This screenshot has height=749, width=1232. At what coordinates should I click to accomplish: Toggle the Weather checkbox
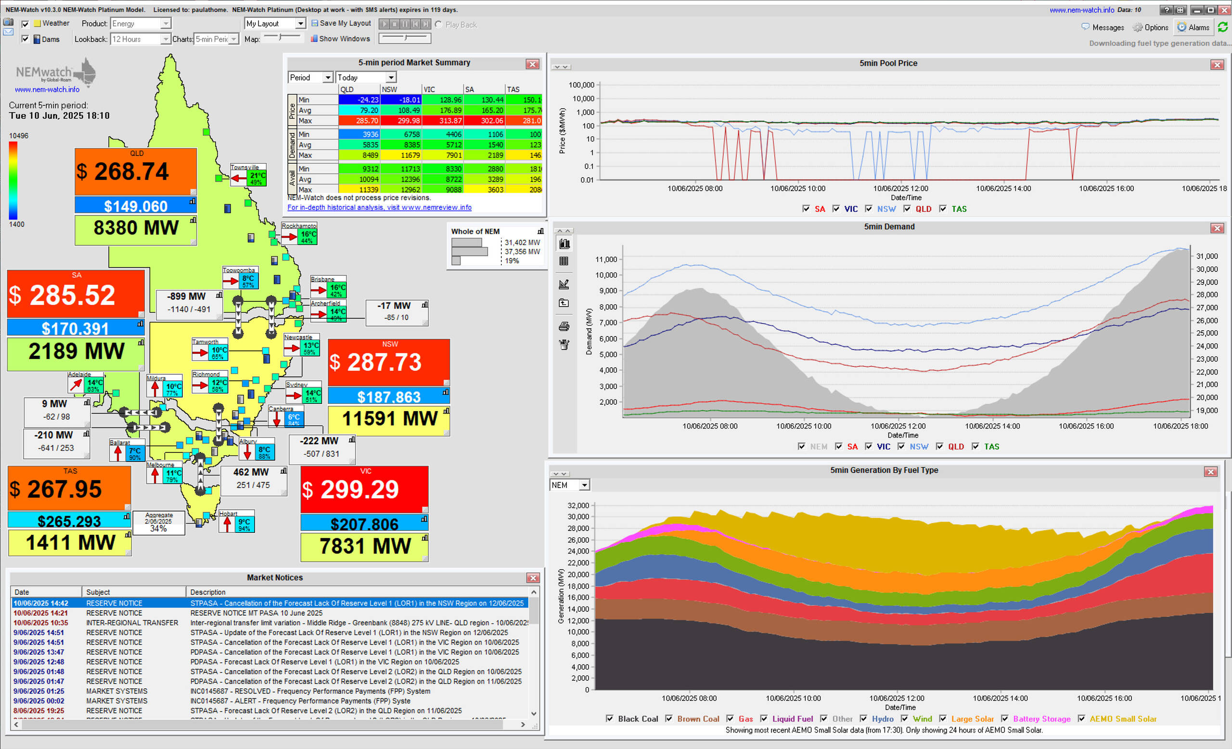coord(25,24)
